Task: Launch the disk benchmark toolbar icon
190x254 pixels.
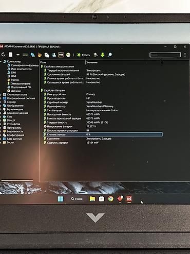Action: click(18, 55)
